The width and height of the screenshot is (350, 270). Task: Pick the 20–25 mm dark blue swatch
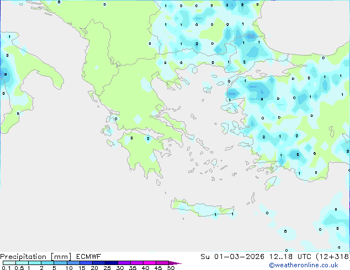click(x=98, y=263)
